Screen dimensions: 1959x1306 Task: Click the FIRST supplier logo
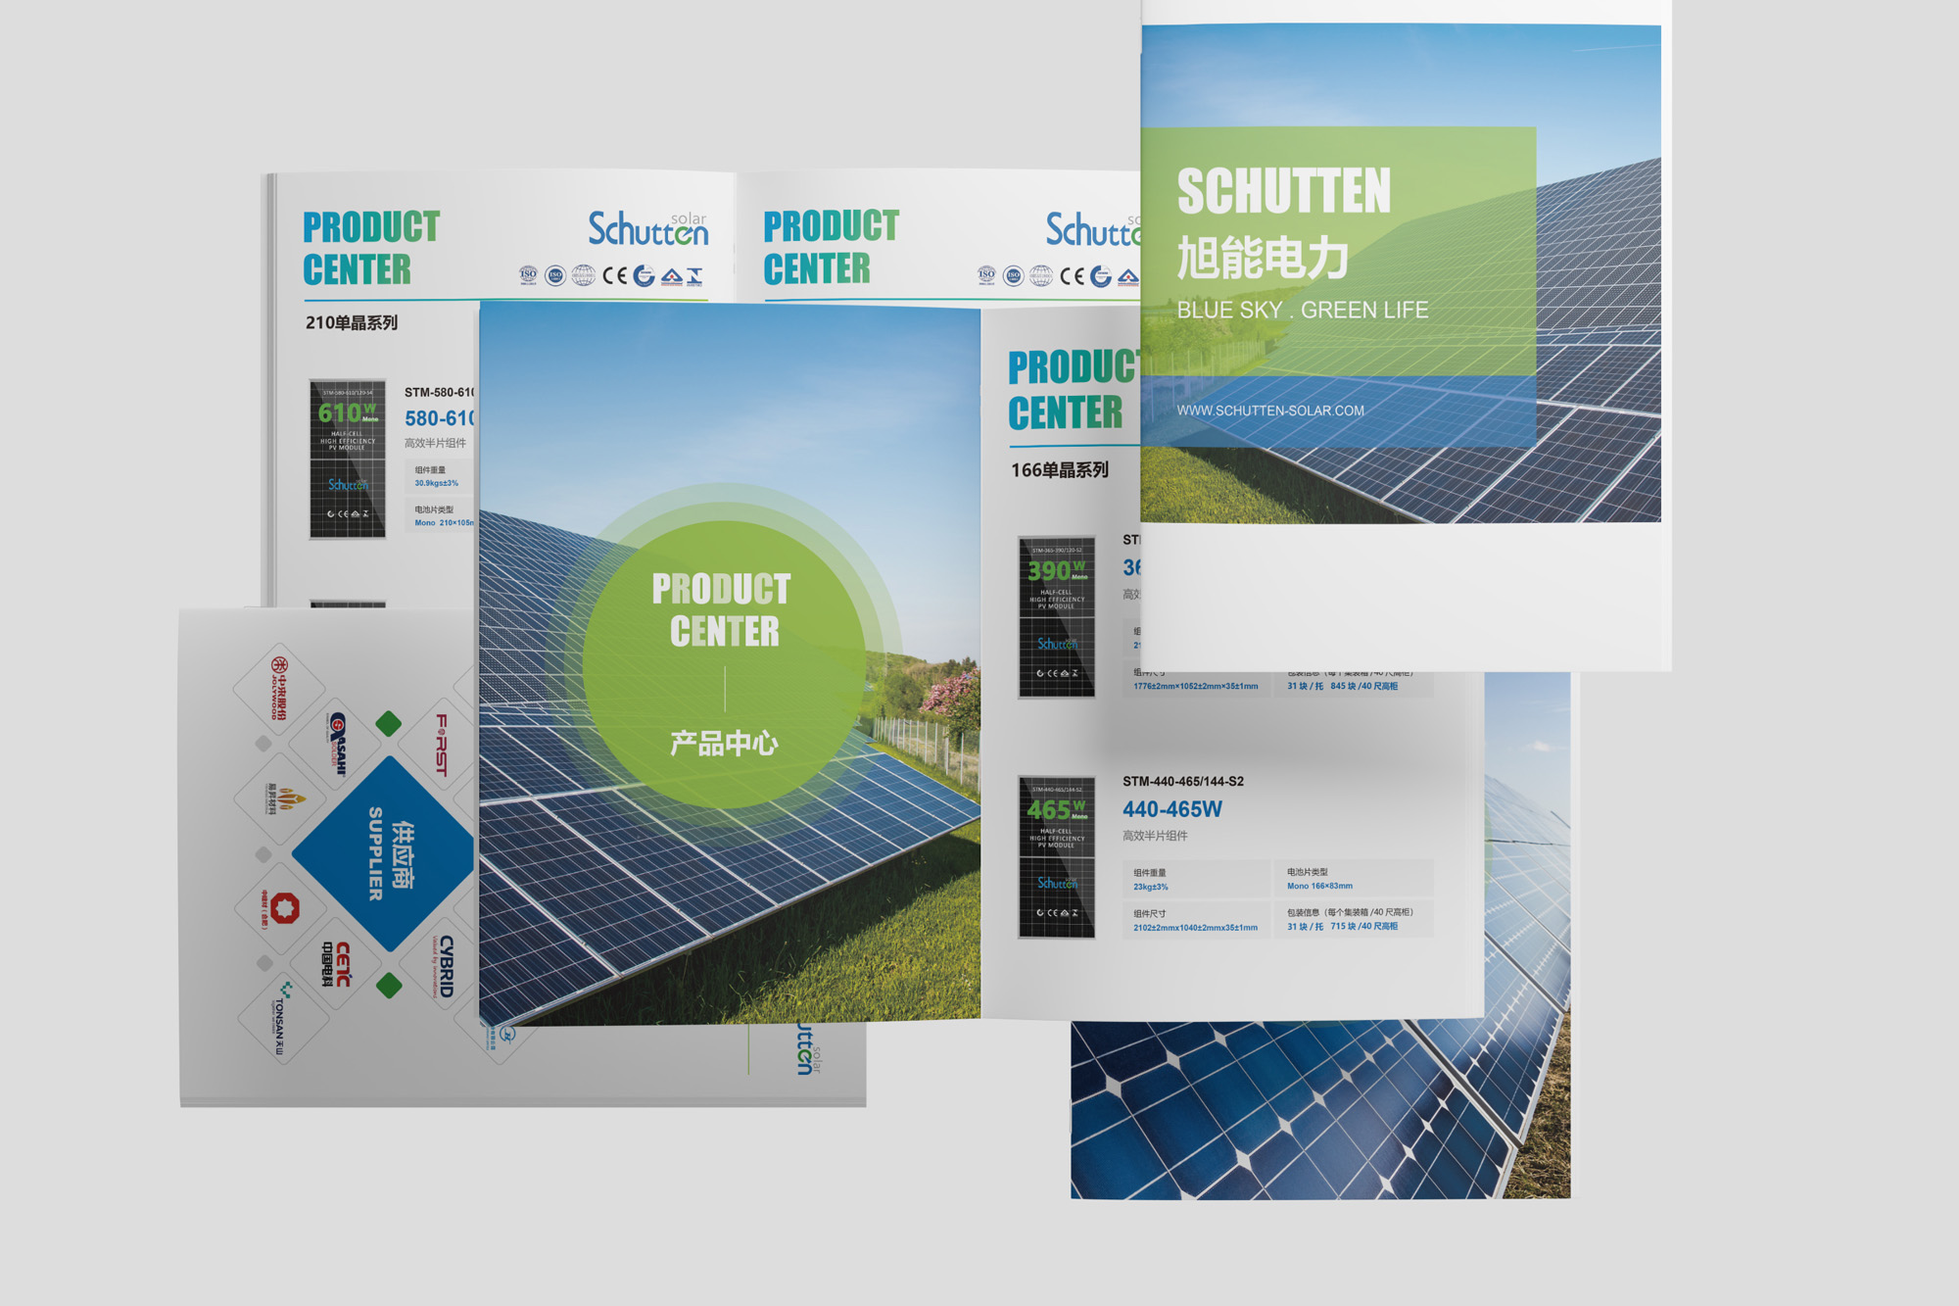point(442,746)
